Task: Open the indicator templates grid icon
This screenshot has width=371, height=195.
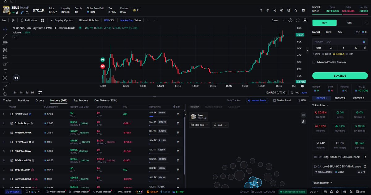Action: (43, 20)
